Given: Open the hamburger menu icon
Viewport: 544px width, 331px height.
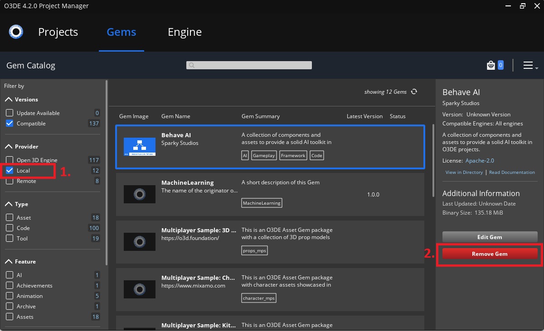Looking at the screenshot, I should 527,65.
